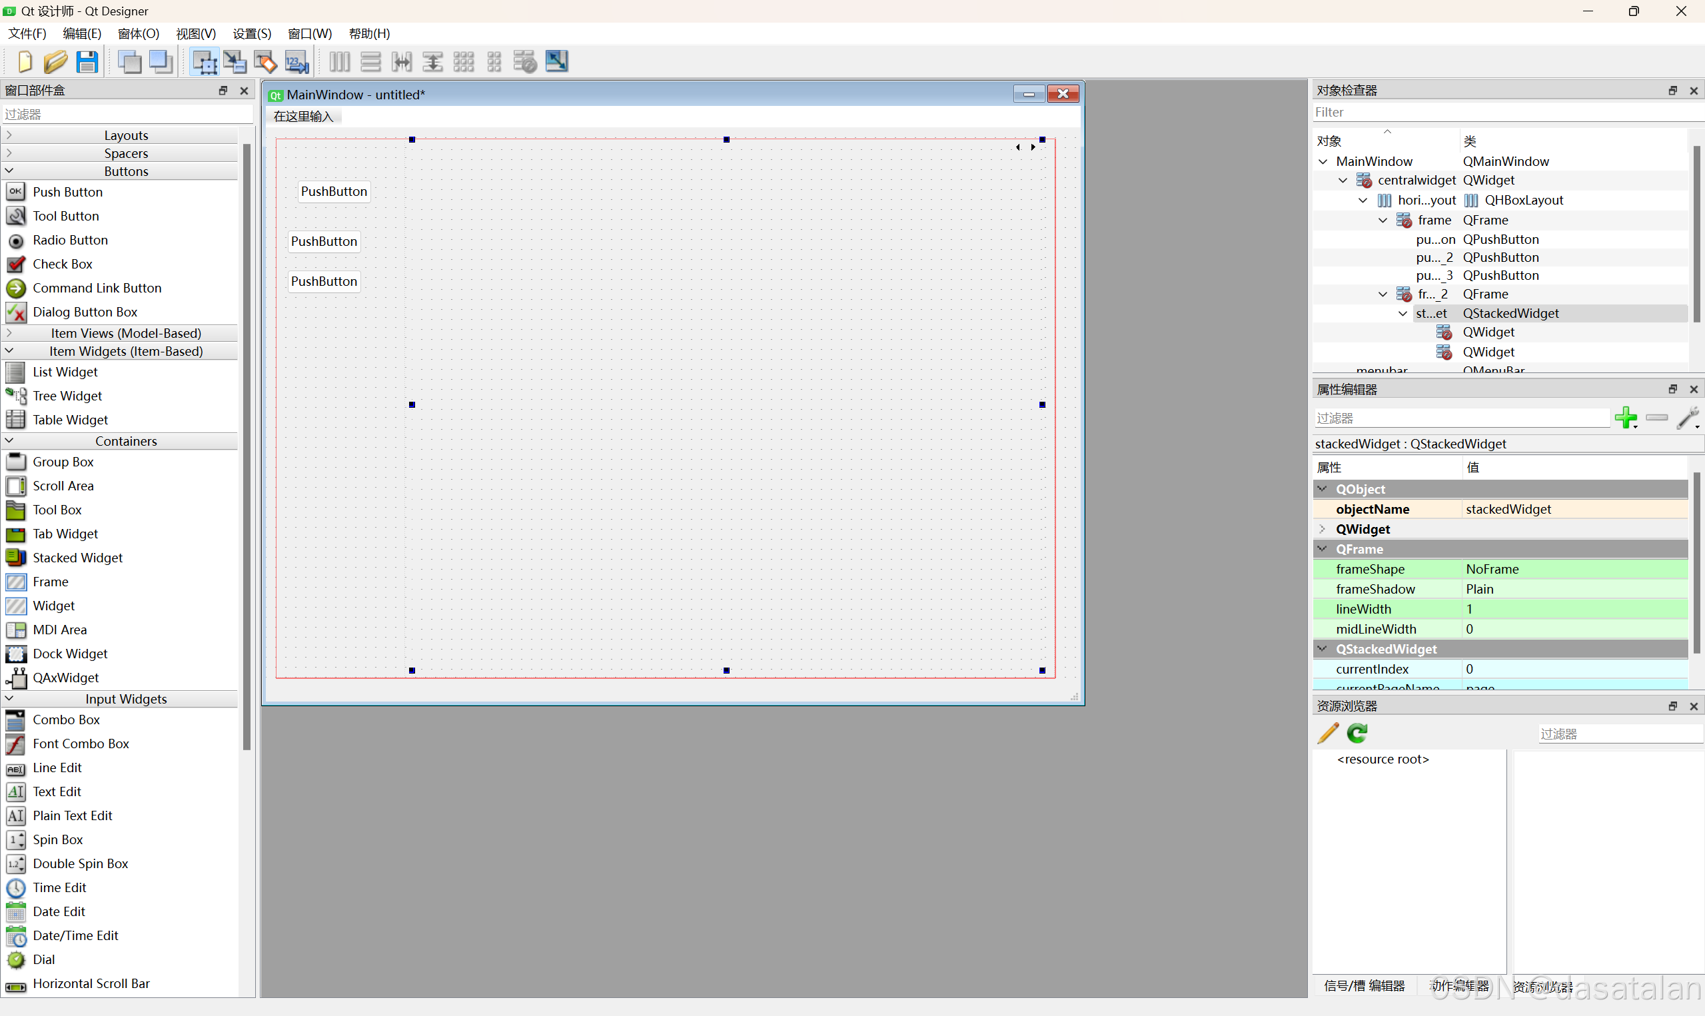Open the 窗体(O) menu
Image resolution: width=1705 pixels, height=1016 pixels.
pos(139,33)
